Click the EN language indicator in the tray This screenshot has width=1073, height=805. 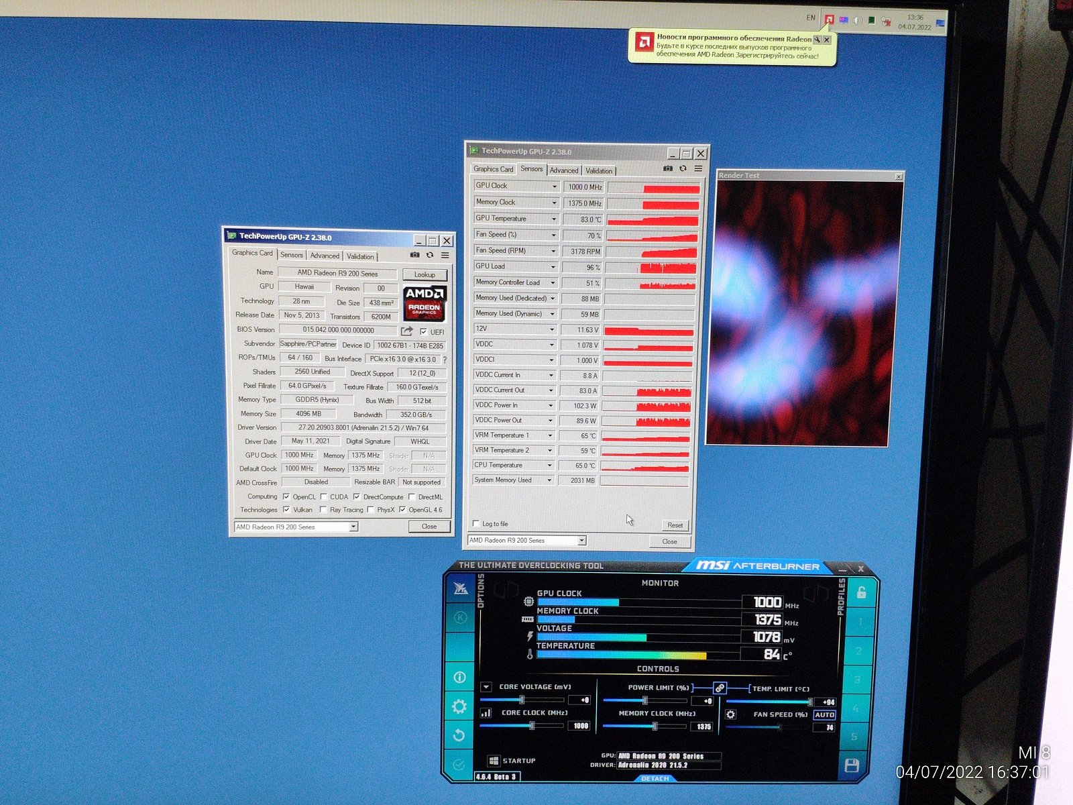811,17
